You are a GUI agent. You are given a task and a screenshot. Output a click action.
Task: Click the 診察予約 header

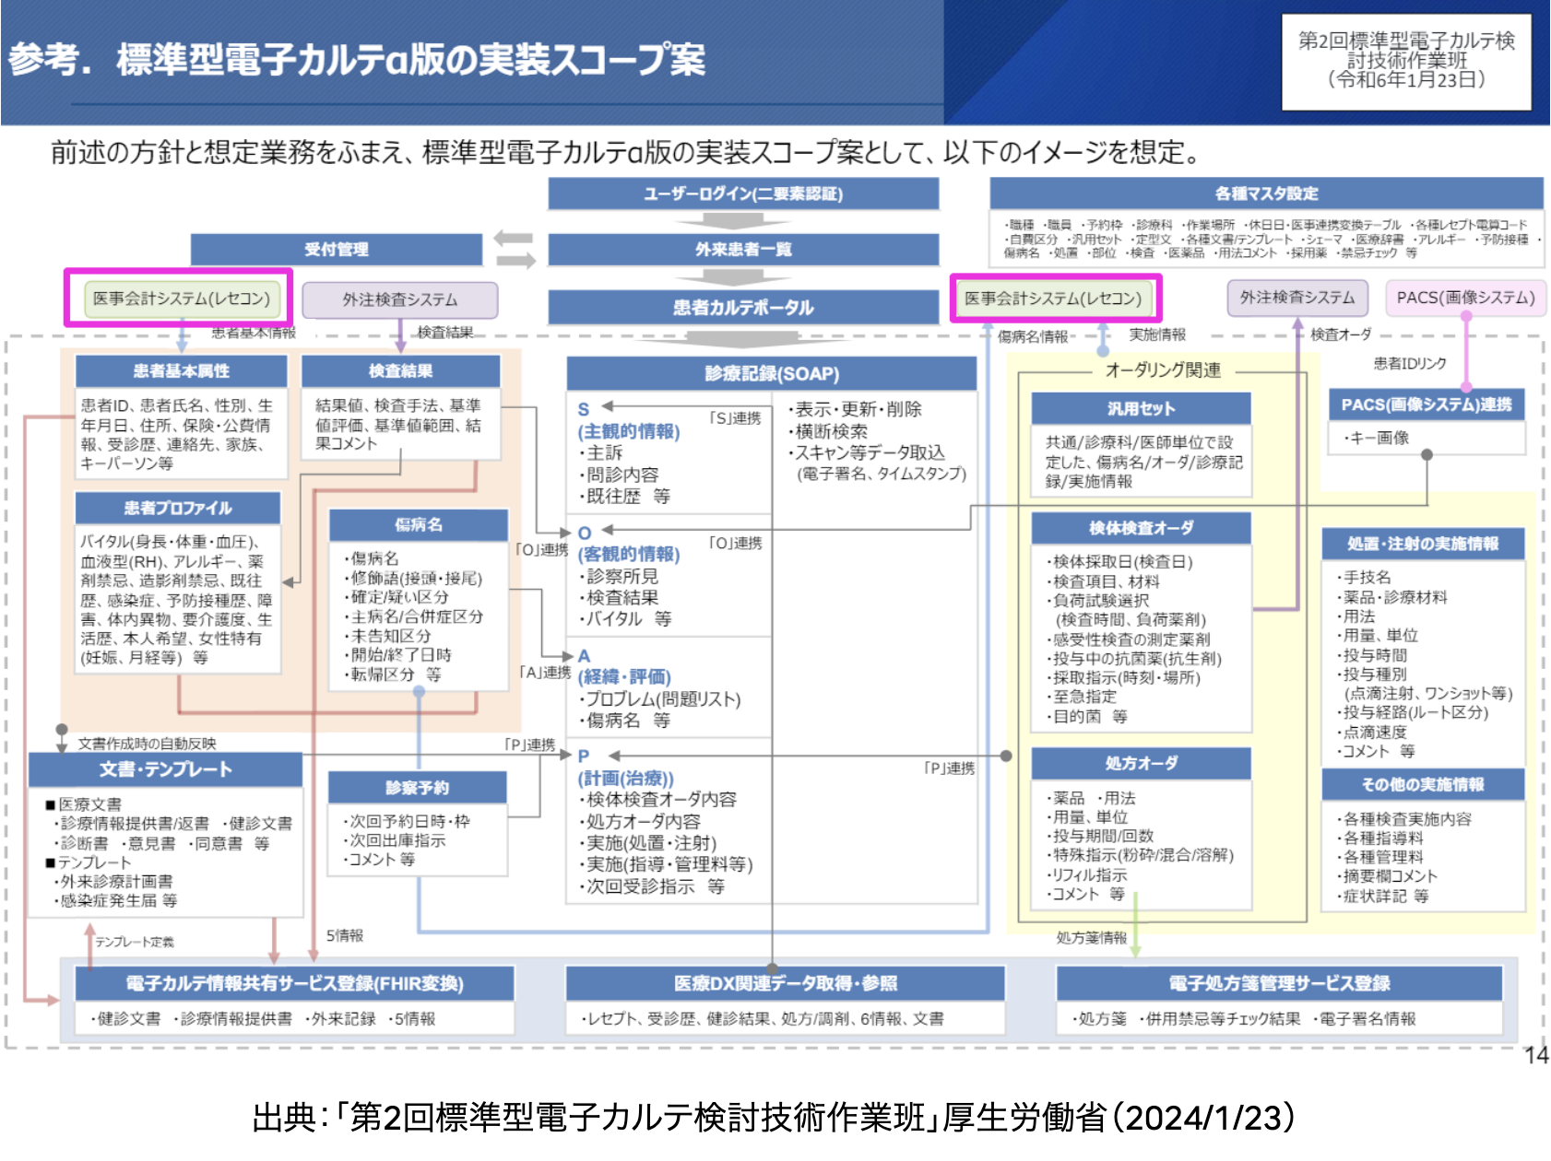click(x=418, y=788)
